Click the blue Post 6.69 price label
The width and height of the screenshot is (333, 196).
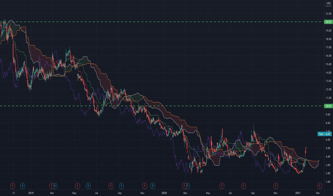[x=324, y=134]
